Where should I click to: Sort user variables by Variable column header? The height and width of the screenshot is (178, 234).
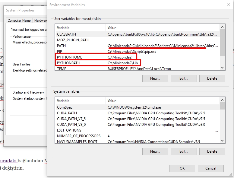[80, 28]
